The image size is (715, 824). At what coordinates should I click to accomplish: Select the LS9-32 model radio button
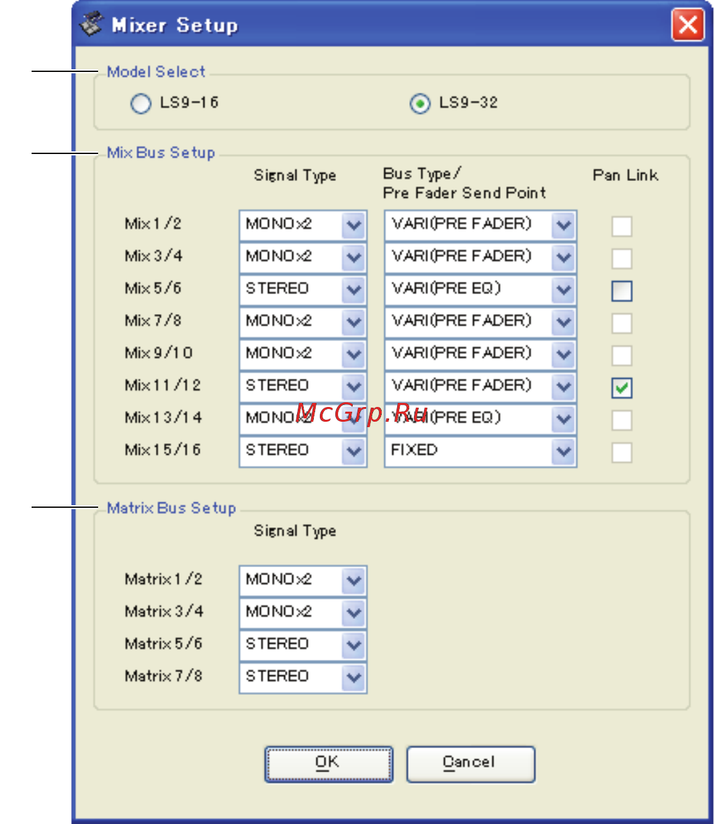click(x=420, y=104)
